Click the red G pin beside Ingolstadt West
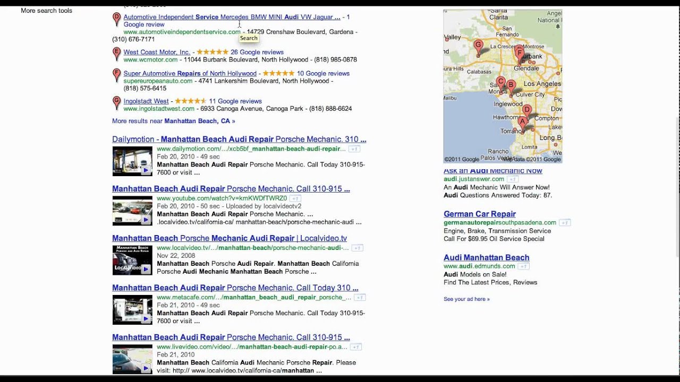This screenshot has height=382, width=680. tap(117, 103)
